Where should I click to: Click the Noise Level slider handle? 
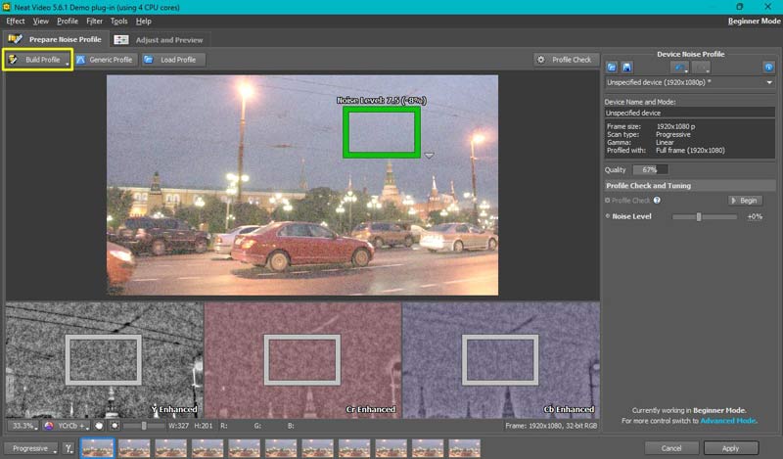tap(699, 216)
